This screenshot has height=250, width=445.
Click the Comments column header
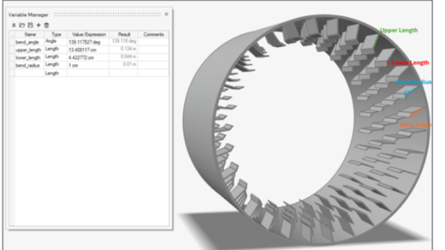pyautogui.click(x=154, y=34)
